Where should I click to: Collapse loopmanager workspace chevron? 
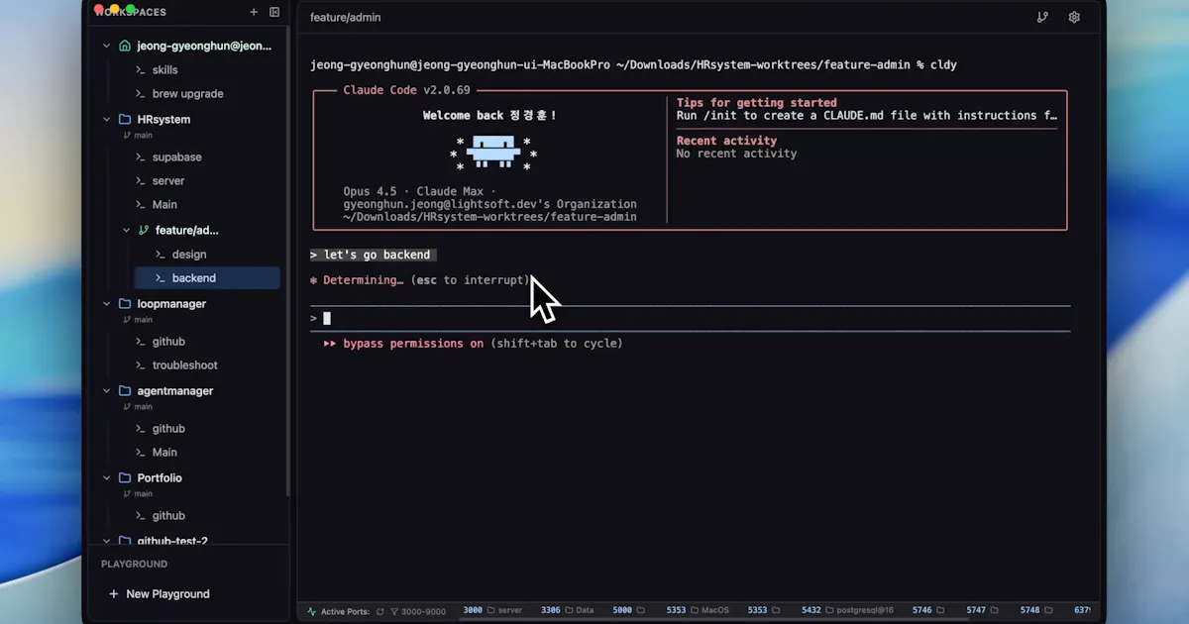pos(107,303)
